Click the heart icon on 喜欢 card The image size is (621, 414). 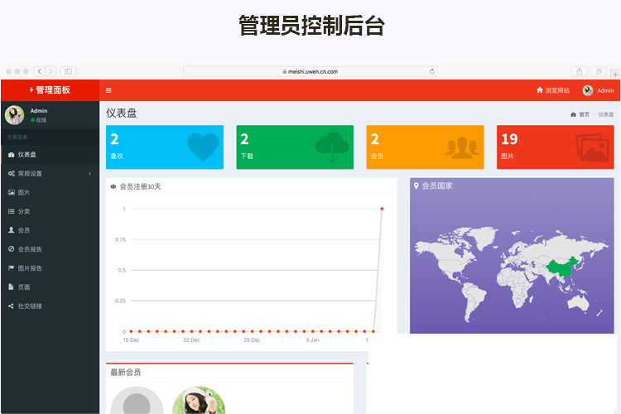[203, 147]
